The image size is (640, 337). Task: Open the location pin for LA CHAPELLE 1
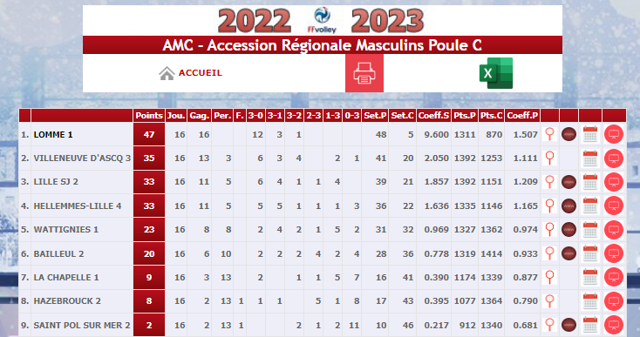550,277
